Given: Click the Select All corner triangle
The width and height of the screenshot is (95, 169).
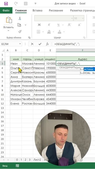Looking at the screenshot, I should [3, 50].
